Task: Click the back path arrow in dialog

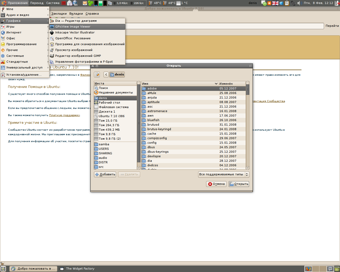Action: [106, 75]
